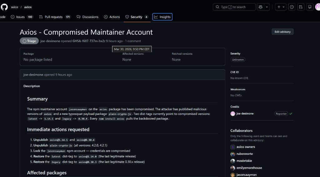Click the Reporter label badge

281,114
